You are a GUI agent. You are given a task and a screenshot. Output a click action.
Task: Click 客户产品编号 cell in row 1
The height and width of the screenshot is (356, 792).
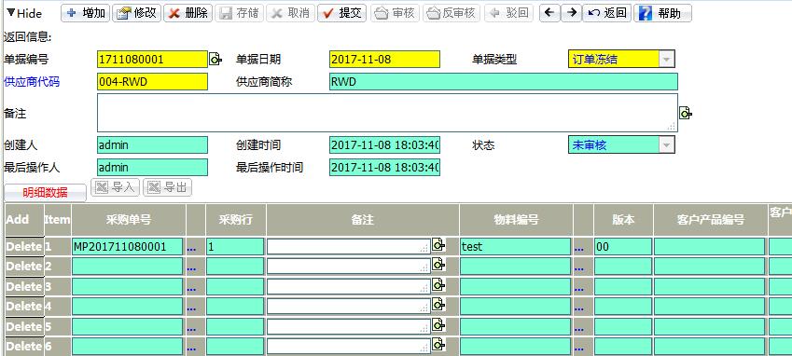pos(710,247)
